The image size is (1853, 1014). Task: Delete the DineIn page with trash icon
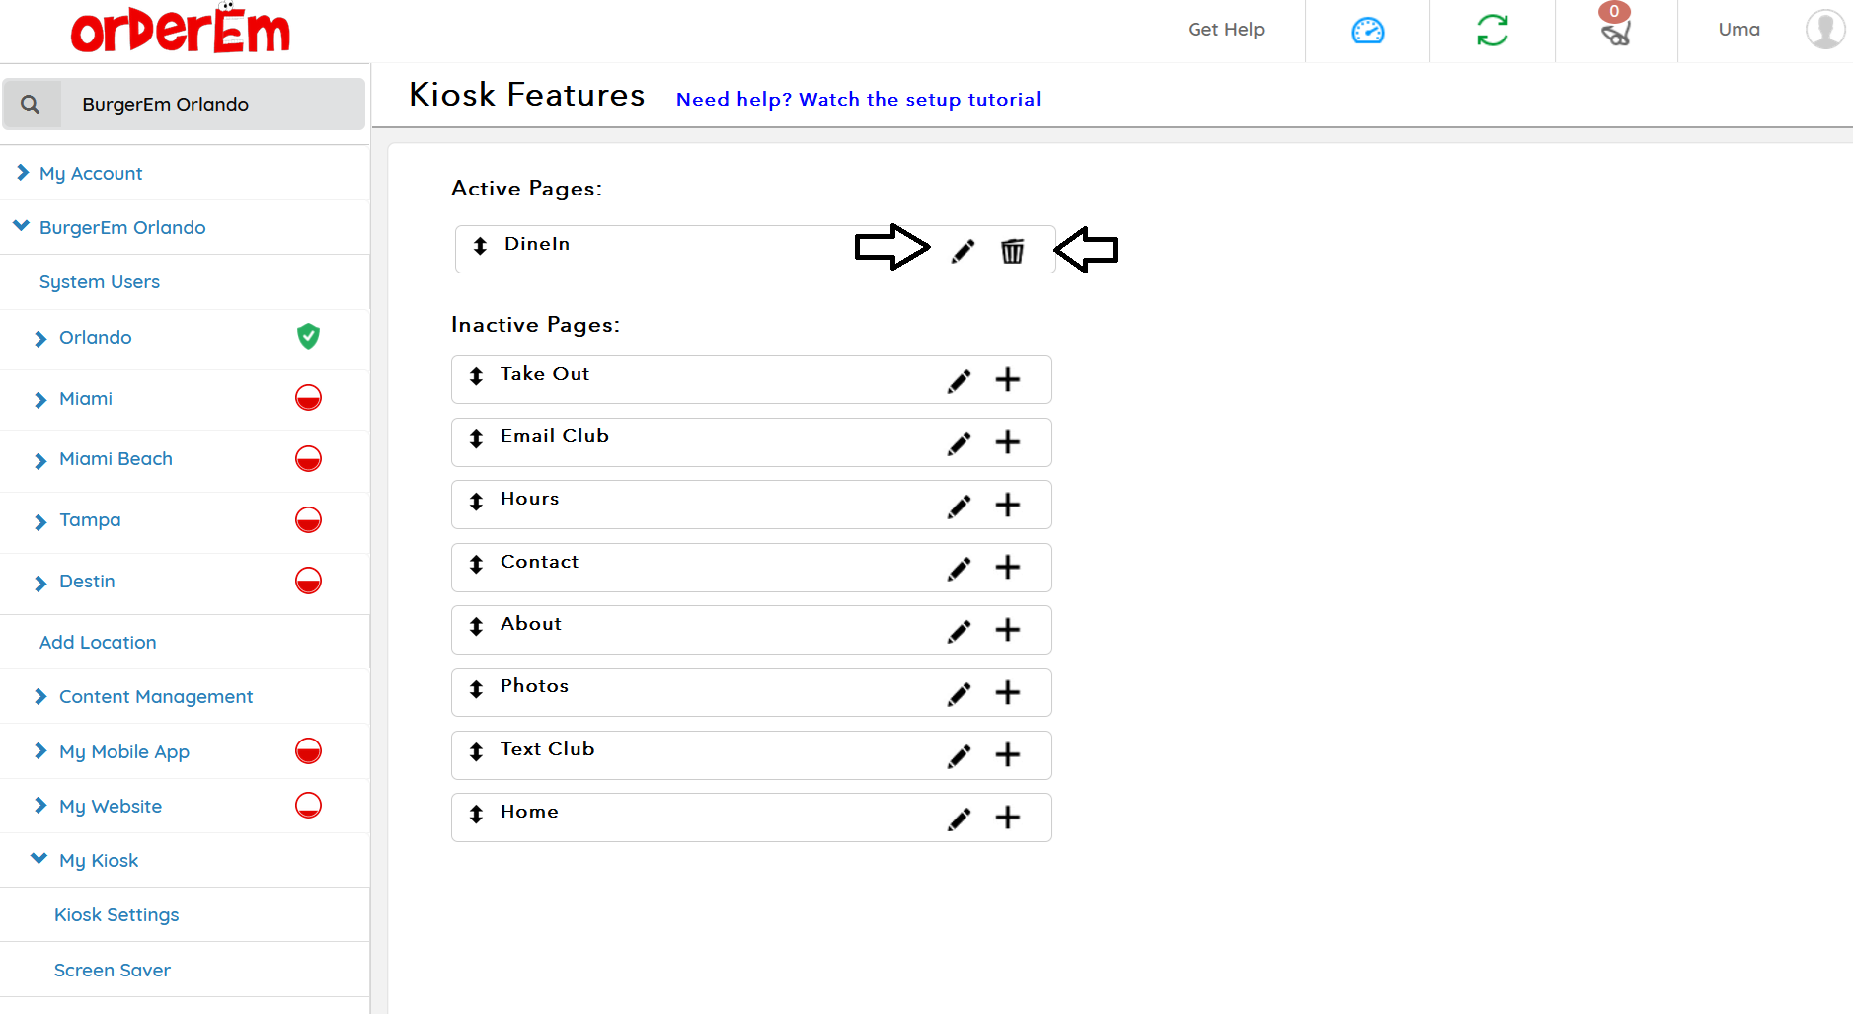point(1012,251)
